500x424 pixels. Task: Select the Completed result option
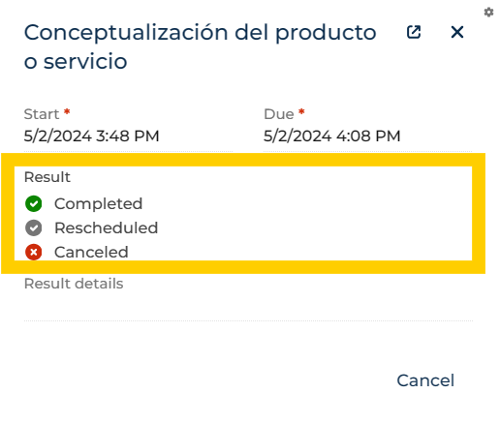(83, 203)
